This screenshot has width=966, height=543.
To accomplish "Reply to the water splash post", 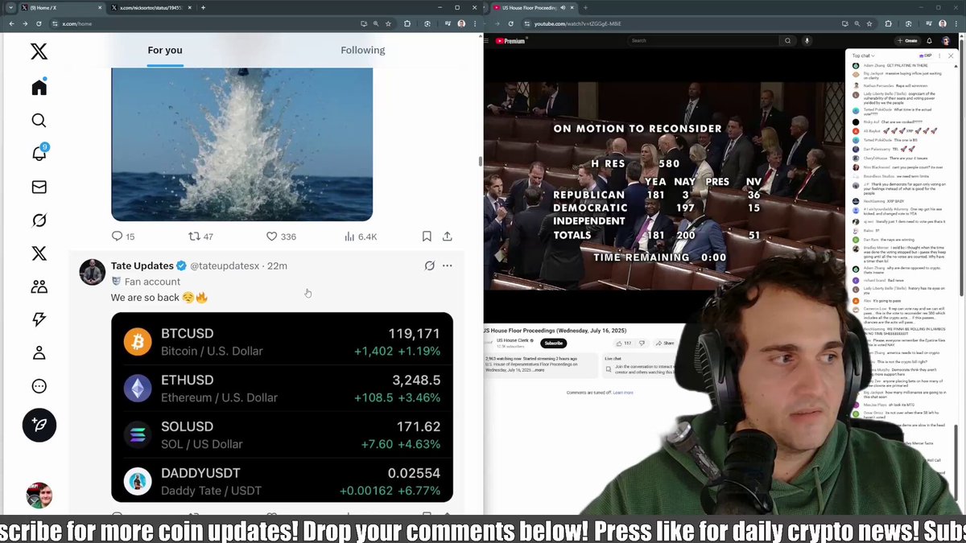I will [122, 237].
